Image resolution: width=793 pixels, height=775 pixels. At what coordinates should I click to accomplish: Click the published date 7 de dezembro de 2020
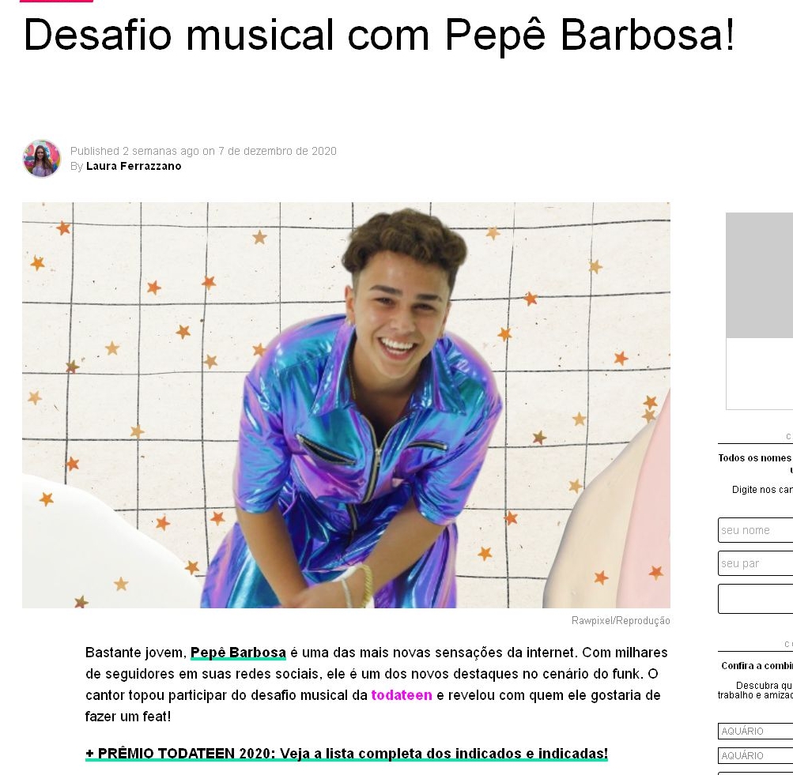point(278,151)
